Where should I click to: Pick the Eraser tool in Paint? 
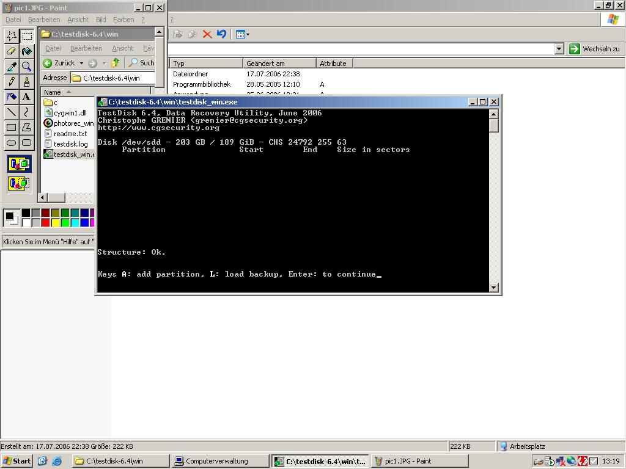[11, 51]
